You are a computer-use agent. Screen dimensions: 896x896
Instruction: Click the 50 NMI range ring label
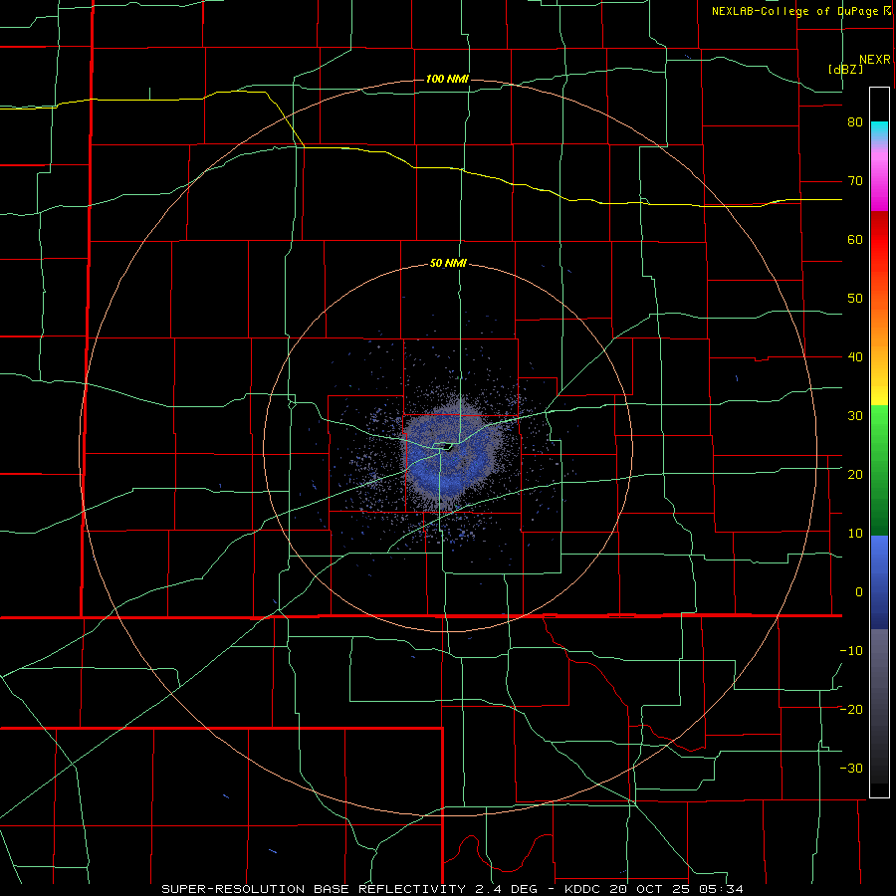448,264
